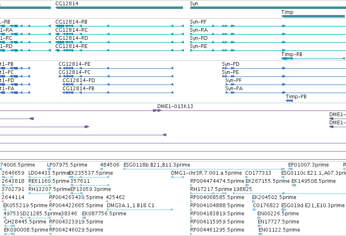Image resolution: width=346 pixels, height=236 pixels.
Task: Click the Syn-RE transcript label
Action: click(x=198, y=46)
